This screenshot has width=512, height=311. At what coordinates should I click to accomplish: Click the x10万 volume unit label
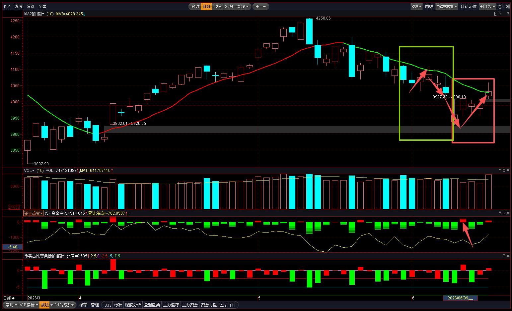14,207
